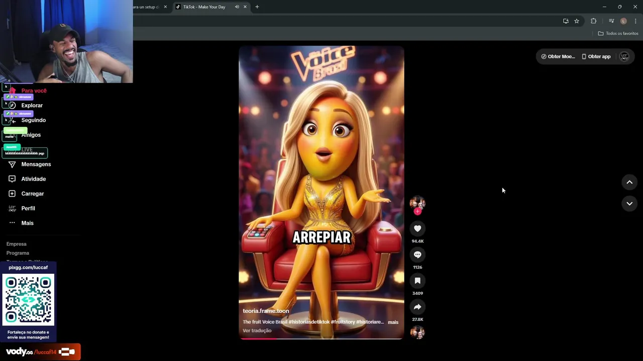Click the pixgg donation QR code
Screen dimensions: 643x361
click(x=28, y=300)
